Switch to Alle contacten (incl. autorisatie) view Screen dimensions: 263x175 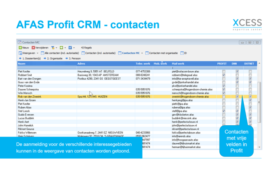(60, 53)
